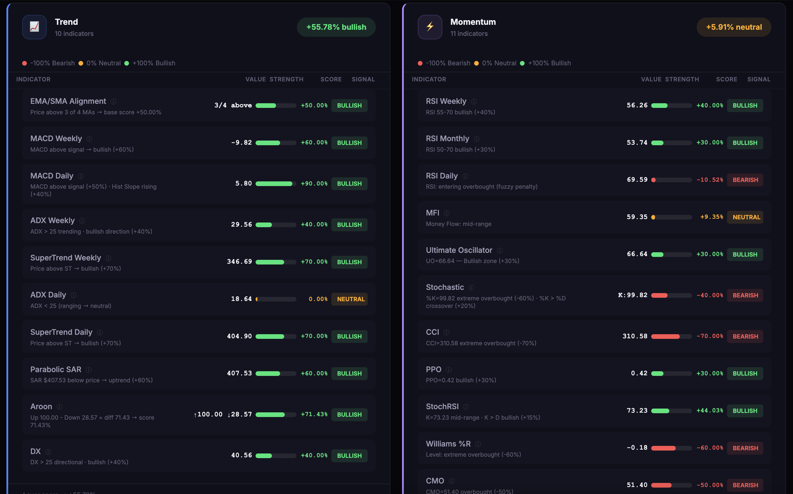Click the MFI info icon
Image resolution: width=793 pixels, height=494 pixels.
(446, 213)
